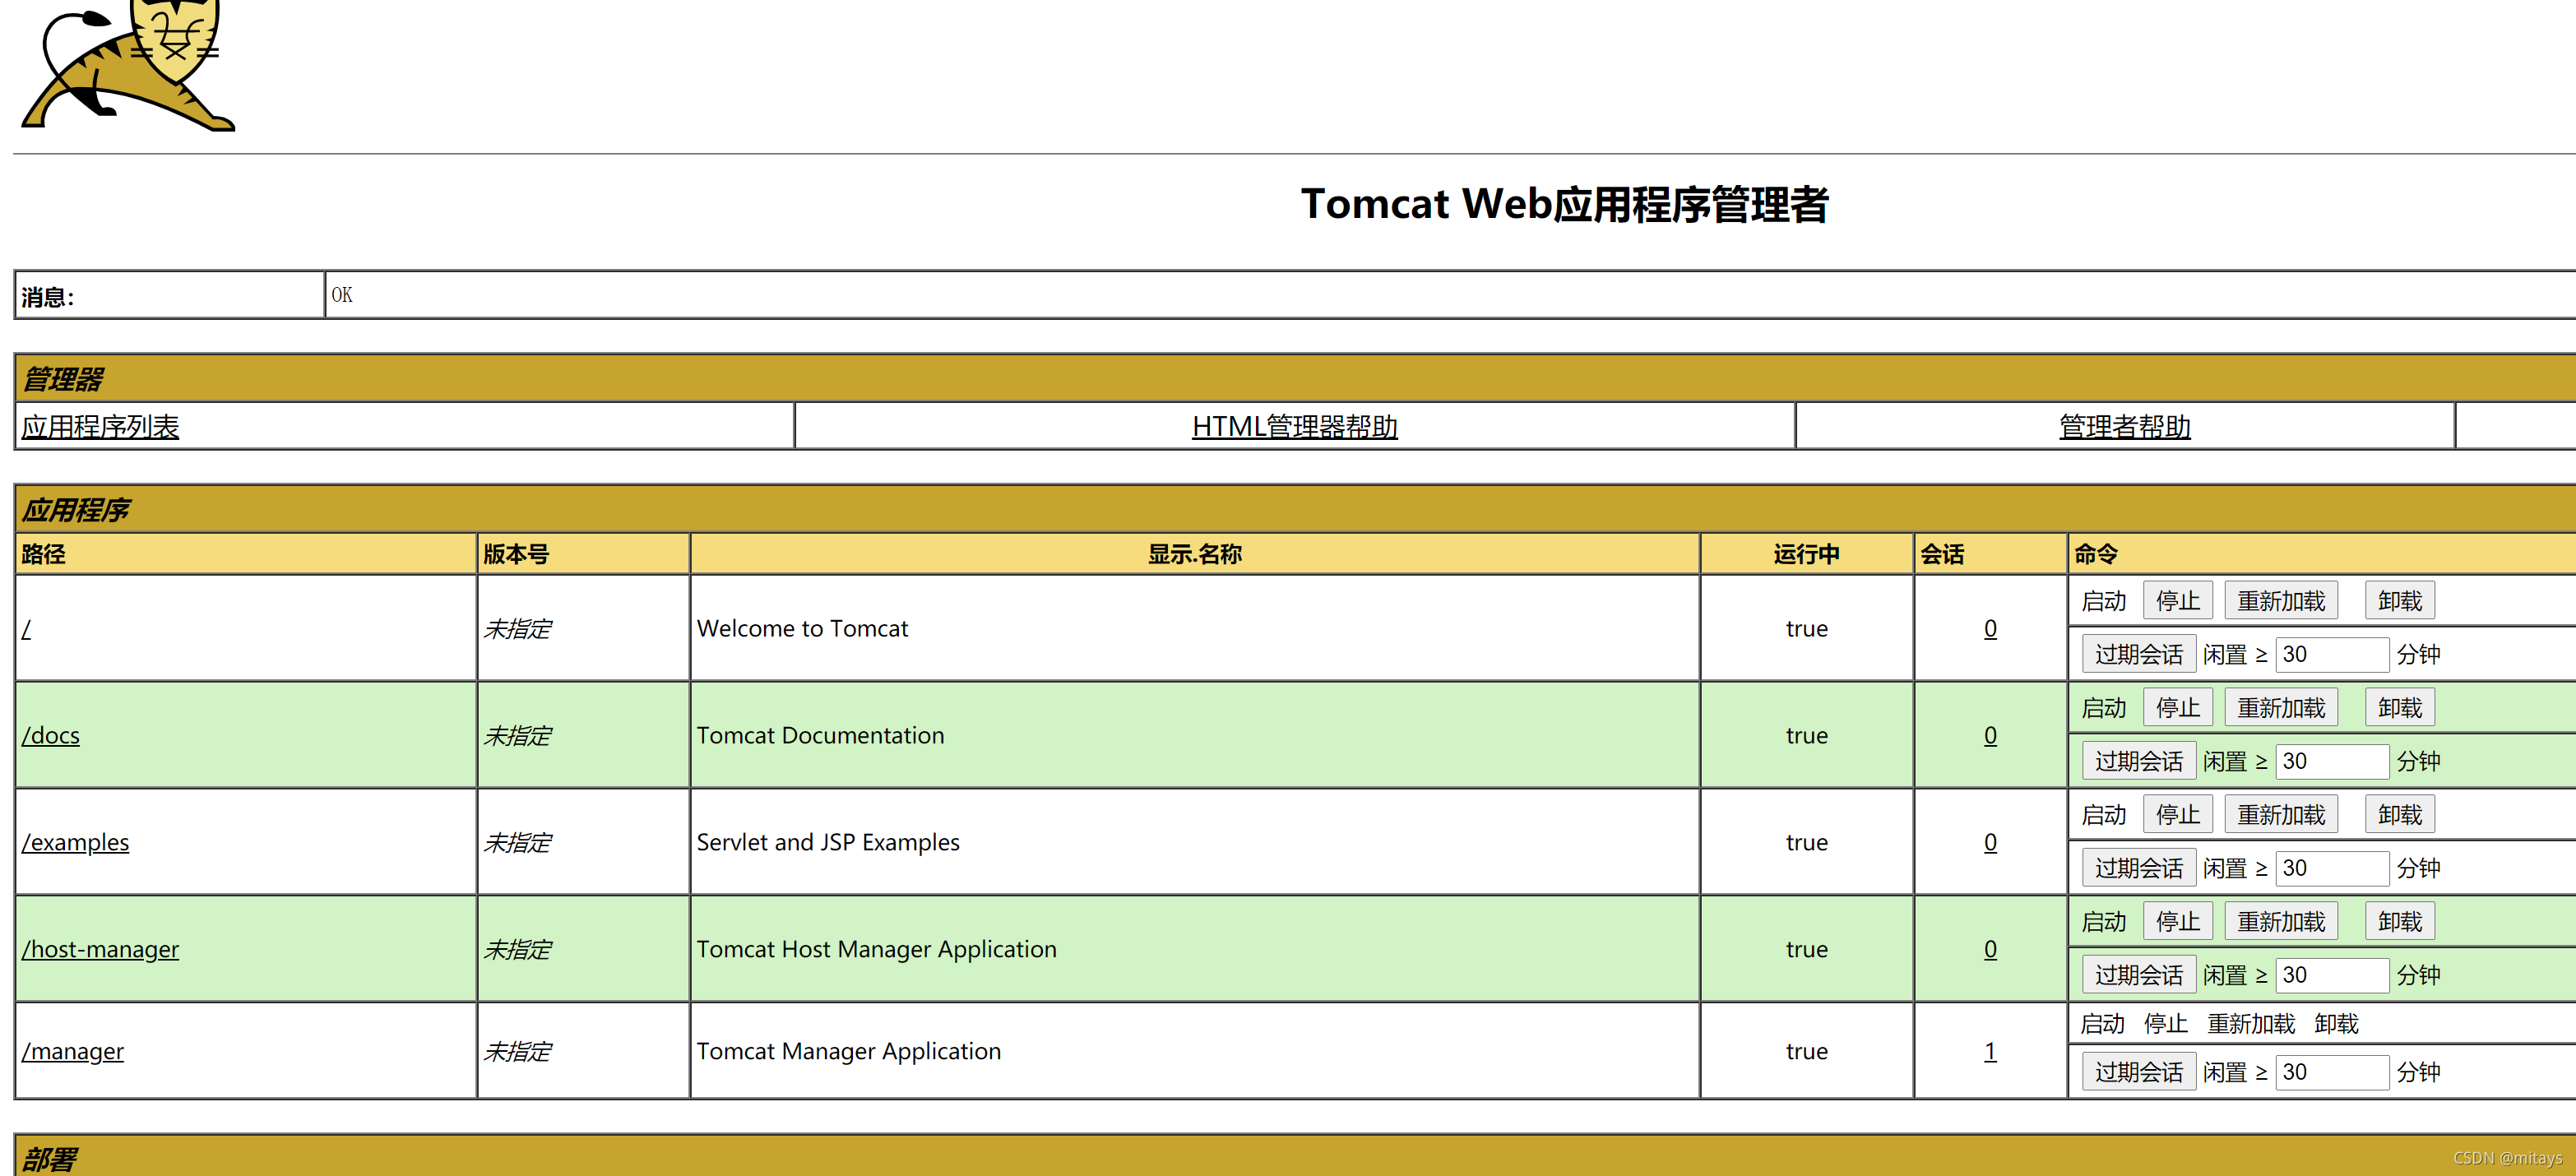Image resolution: width=2576 pixels, height=1176 pixels.
Task: Expire sessions for the root / application
Action: [x=2138, y=655]
